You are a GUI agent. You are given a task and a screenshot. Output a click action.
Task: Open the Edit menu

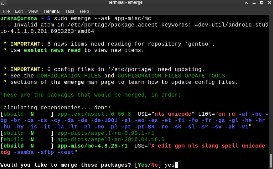(x=19, y=11)
